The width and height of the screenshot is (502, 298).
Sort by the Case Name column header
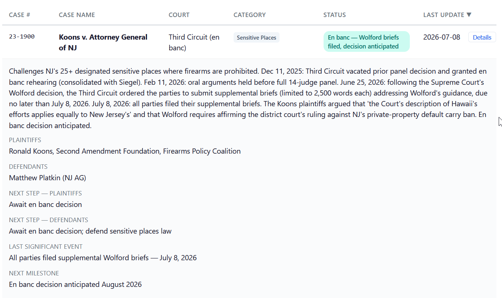pos(77,15)
